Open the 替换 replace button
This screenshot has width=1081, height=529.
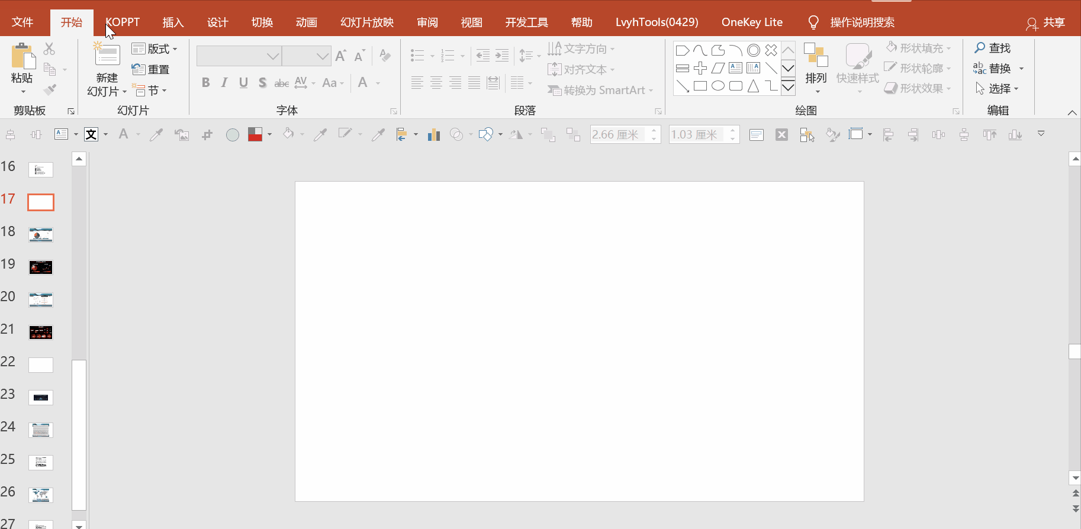pyautogui.click(x=992, y=69)
